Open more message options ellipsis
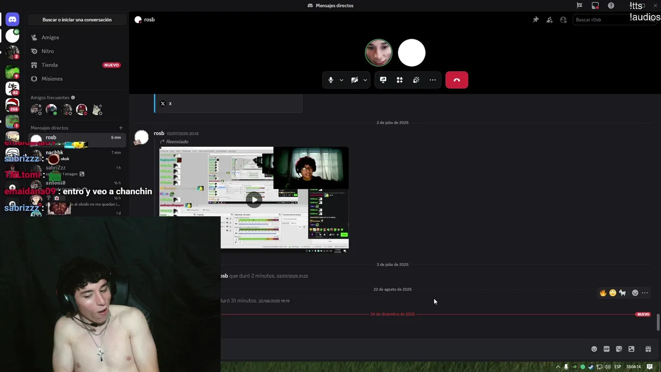 pos(644,293)
